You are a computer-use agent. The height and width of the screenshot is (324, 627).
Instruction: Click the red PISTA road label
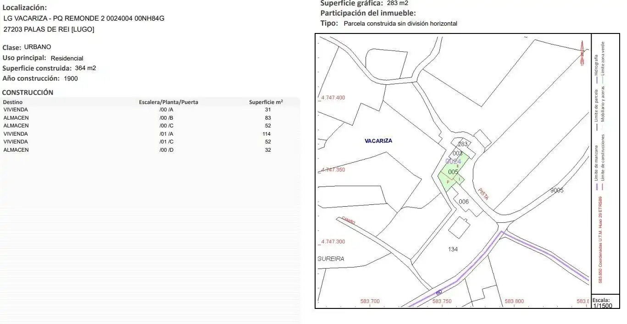(x=483, y=194)
